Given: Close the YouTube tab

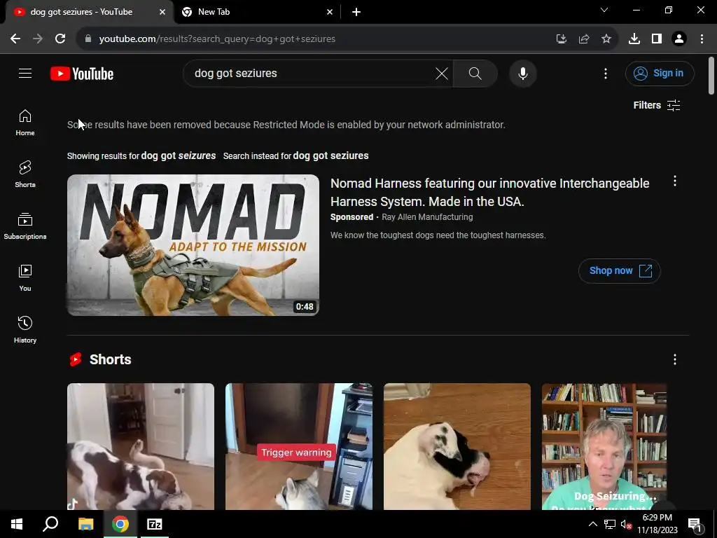Looking at the screenshot, I should coord(162,12).
